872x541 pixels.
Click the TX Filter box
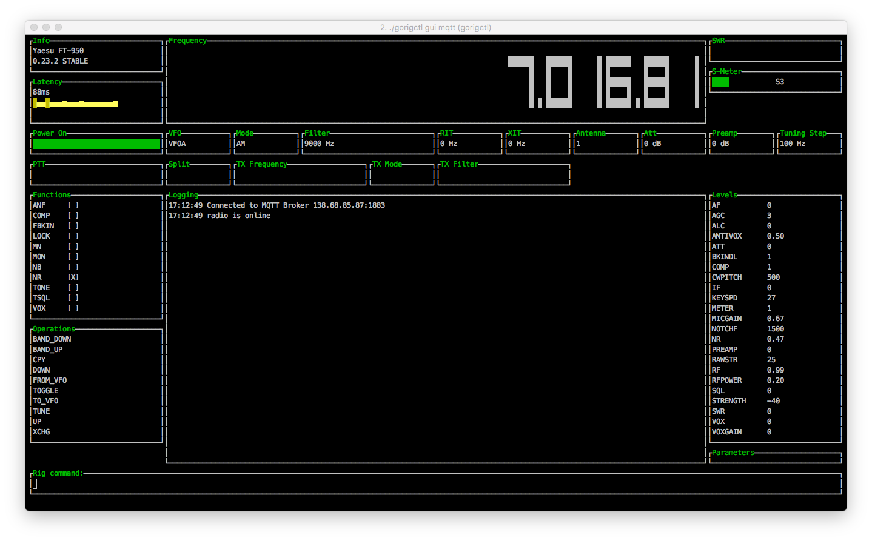pos(504,174)
